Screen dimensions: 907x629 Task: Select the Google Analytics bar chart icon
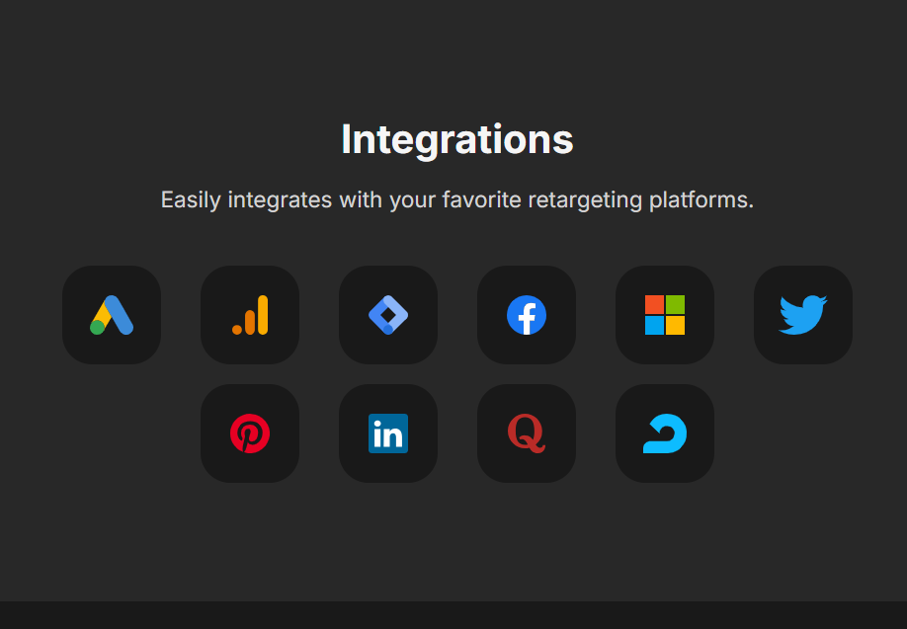point(250,315)
